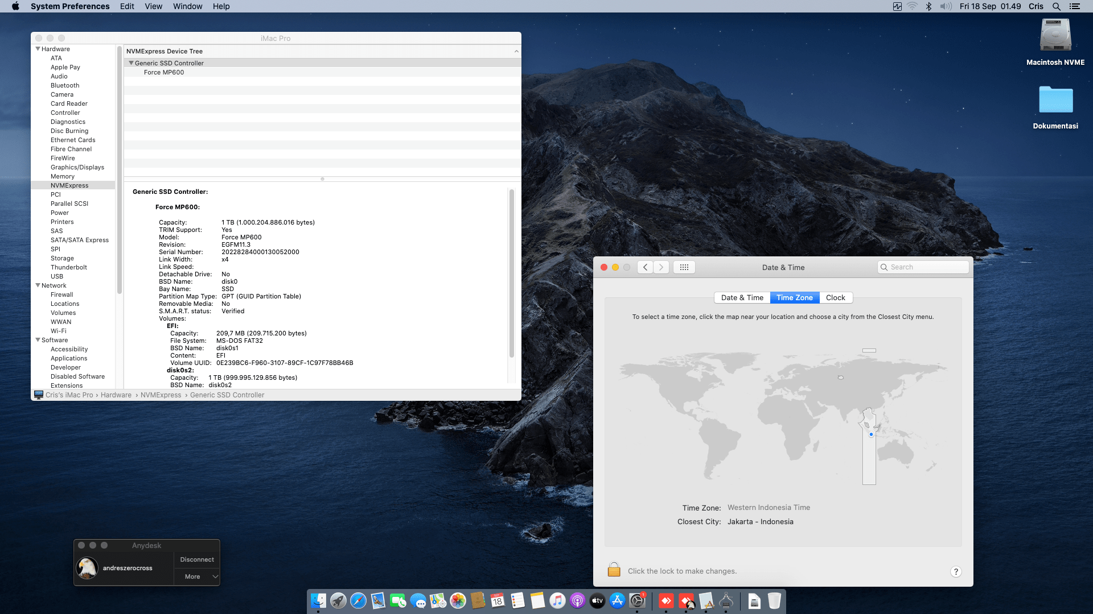Screen dimensions: 1093x614
Task: Open the Help menu
Action: click(x=221, y=6)
